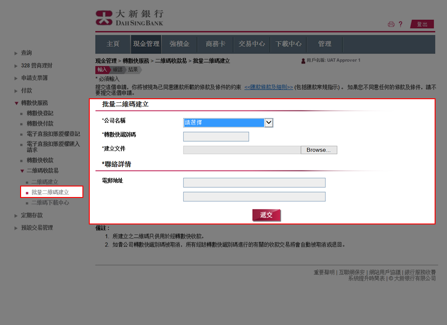
Task: Click the 電郵地址 input field
Action: tap(254, 182)
